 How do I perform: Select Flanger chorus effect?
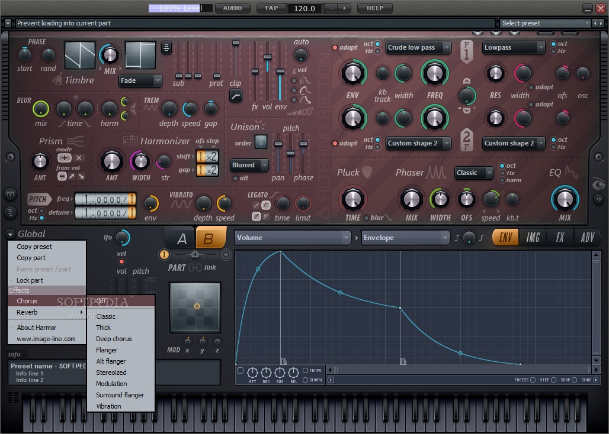[121, 350]
